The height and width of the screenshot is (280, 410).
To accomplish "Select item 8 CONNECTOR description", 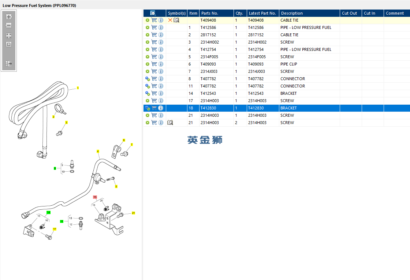I will 309,79.
